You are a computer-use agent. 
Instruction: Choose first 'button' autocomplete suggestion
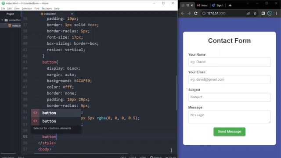[56, 113]
